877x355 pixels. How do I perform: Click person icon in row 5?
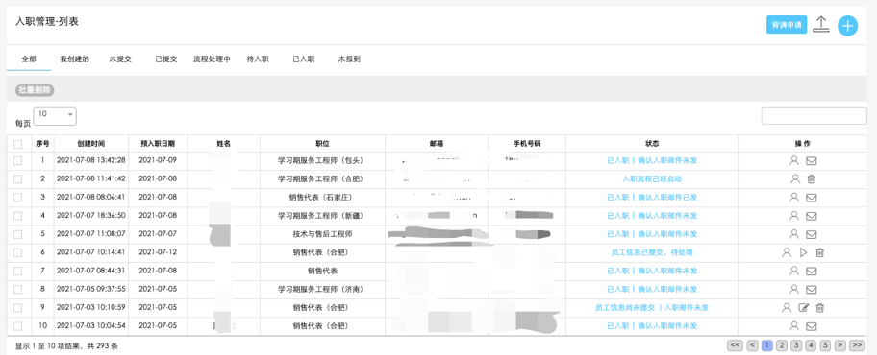click(793, 234)
